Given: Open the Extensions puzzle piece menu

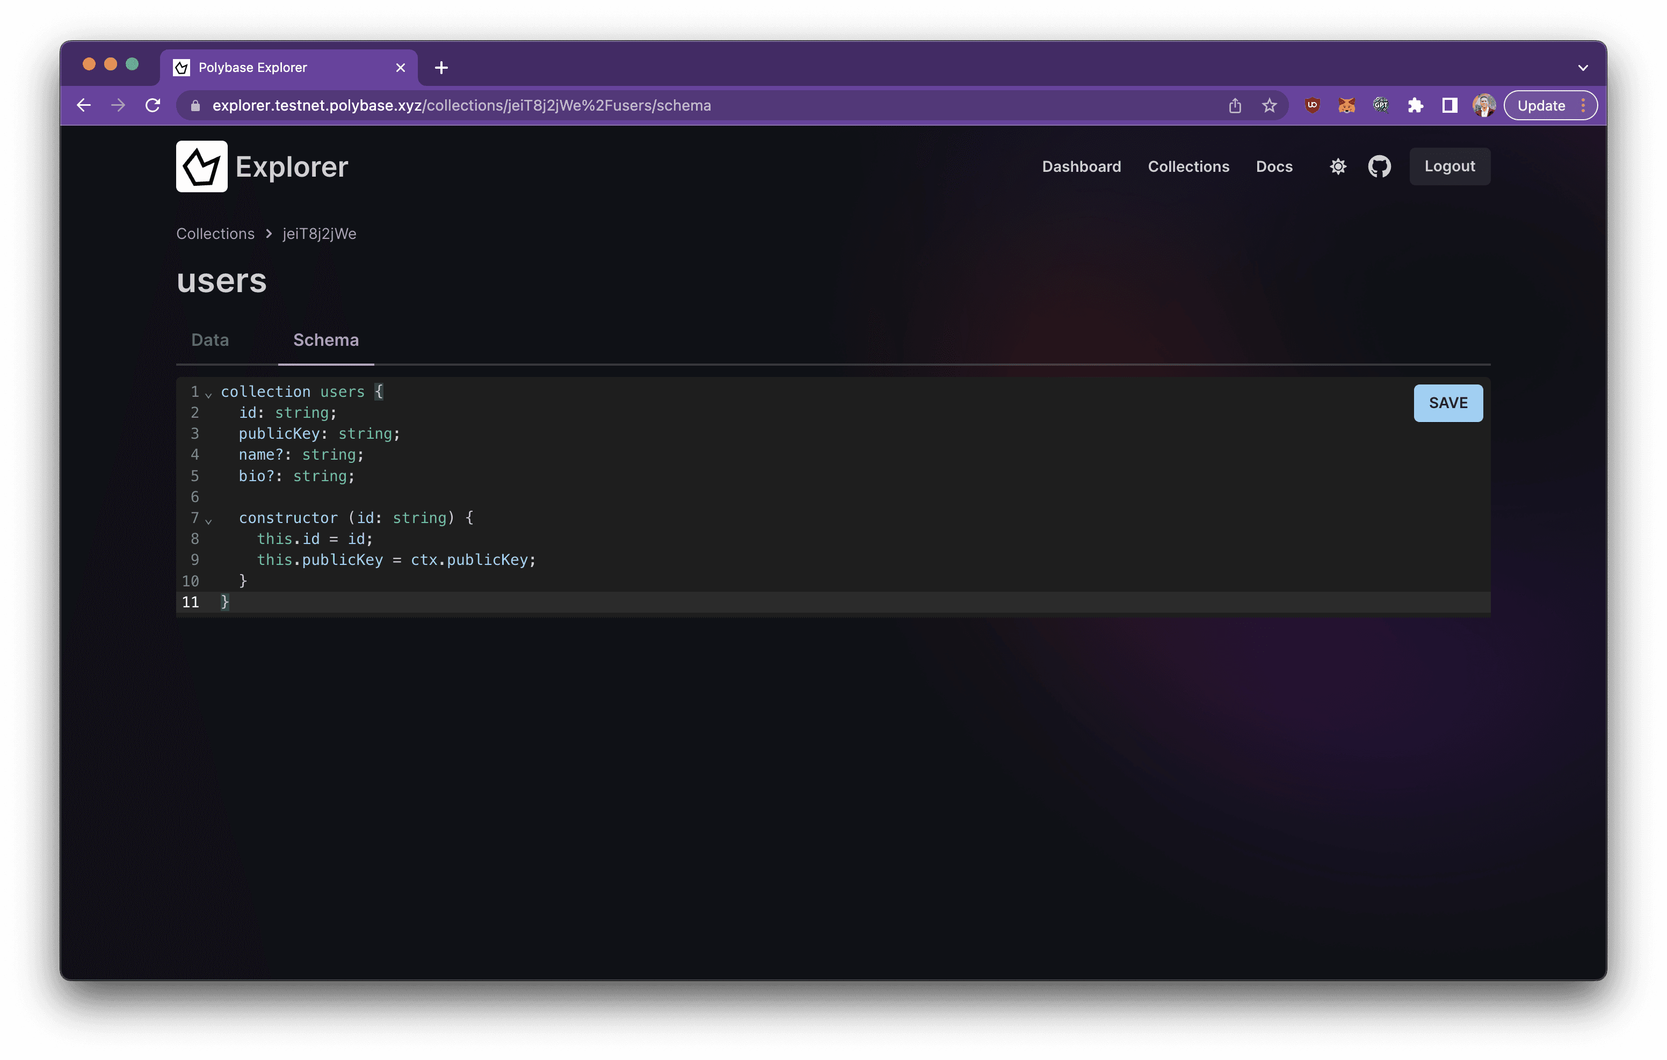Looking at the screenshot, I should click(1415, 105).
